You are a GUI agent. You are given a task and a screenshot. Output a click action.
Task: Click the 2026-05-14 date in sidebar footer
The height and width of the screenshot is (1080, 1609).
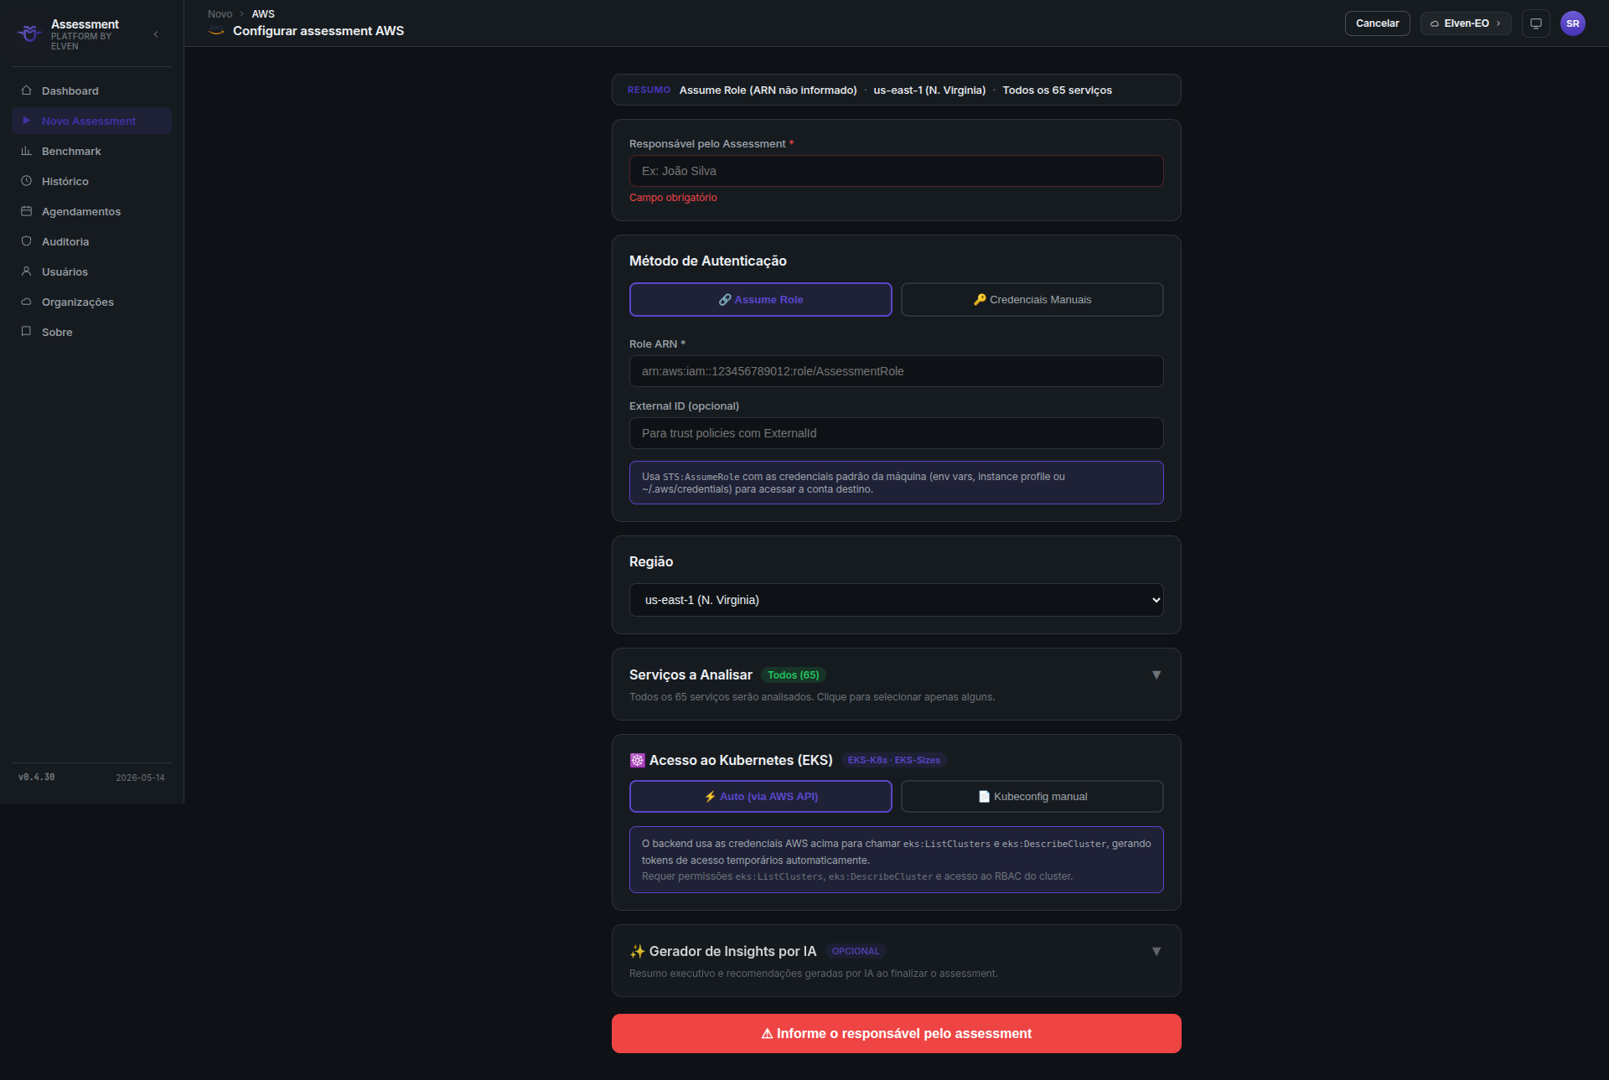(140, 778)
